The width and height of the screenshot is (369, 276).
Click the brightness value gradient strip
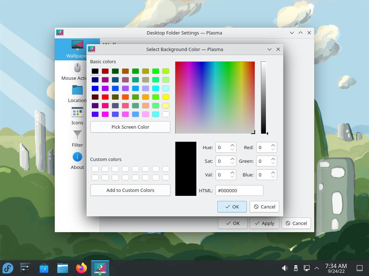pos(263,98)
